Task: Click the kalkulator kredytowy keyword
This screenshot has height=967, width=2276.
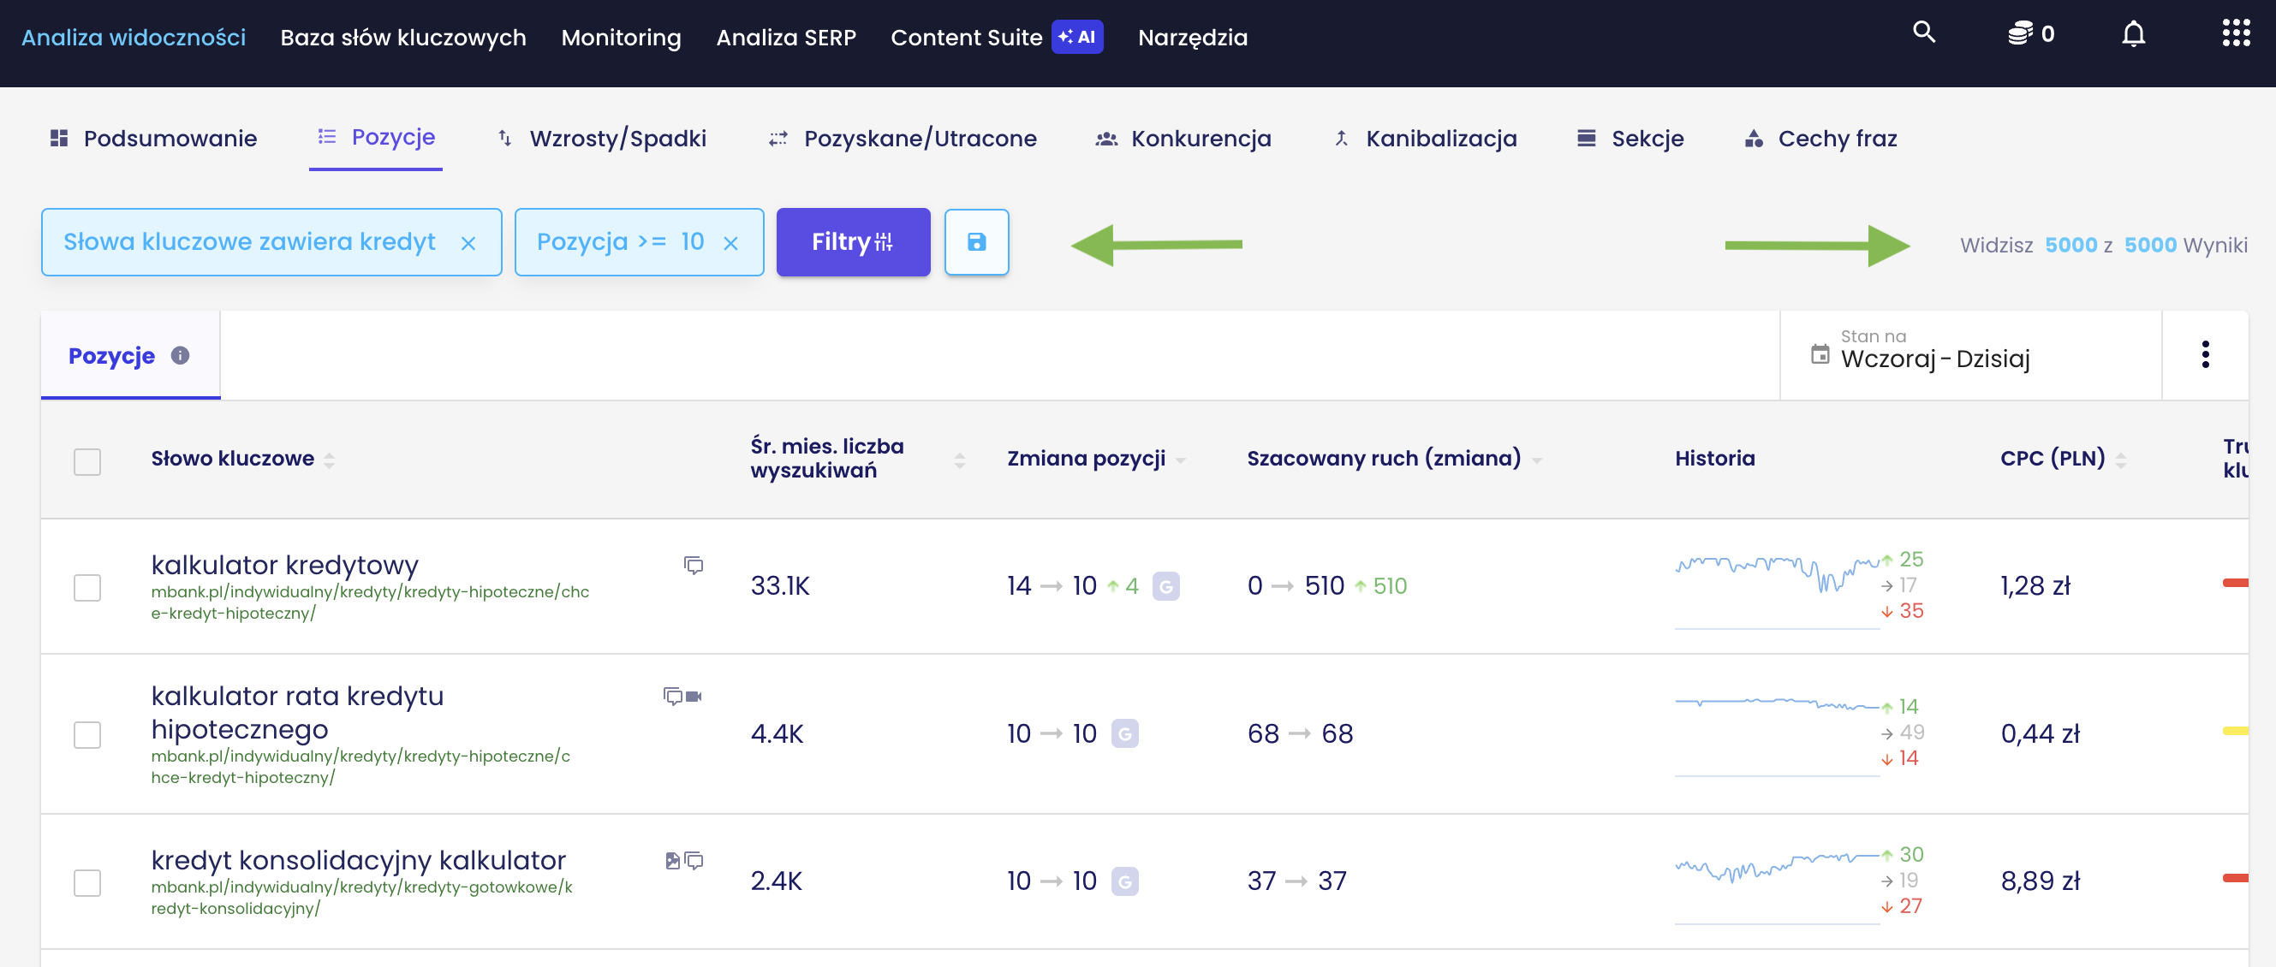Action: [284, 564]
